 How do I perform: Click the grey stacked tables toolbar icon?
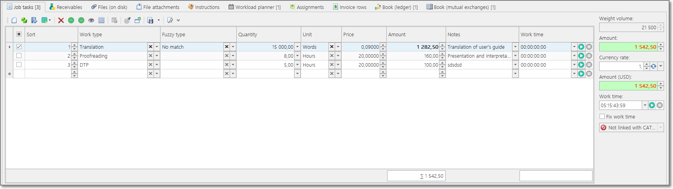[x=114, y=20]
